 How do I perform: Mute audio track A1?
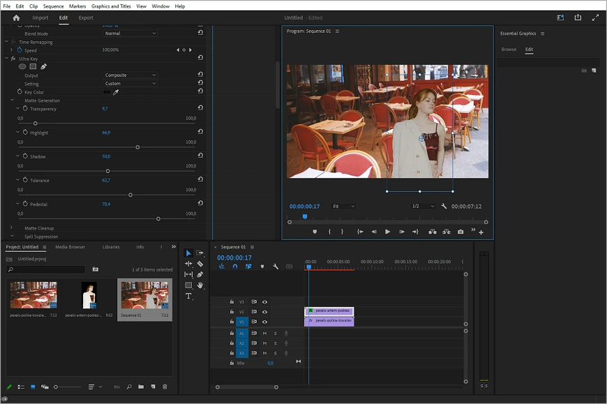pyautogui.click(x=265, y=334)
